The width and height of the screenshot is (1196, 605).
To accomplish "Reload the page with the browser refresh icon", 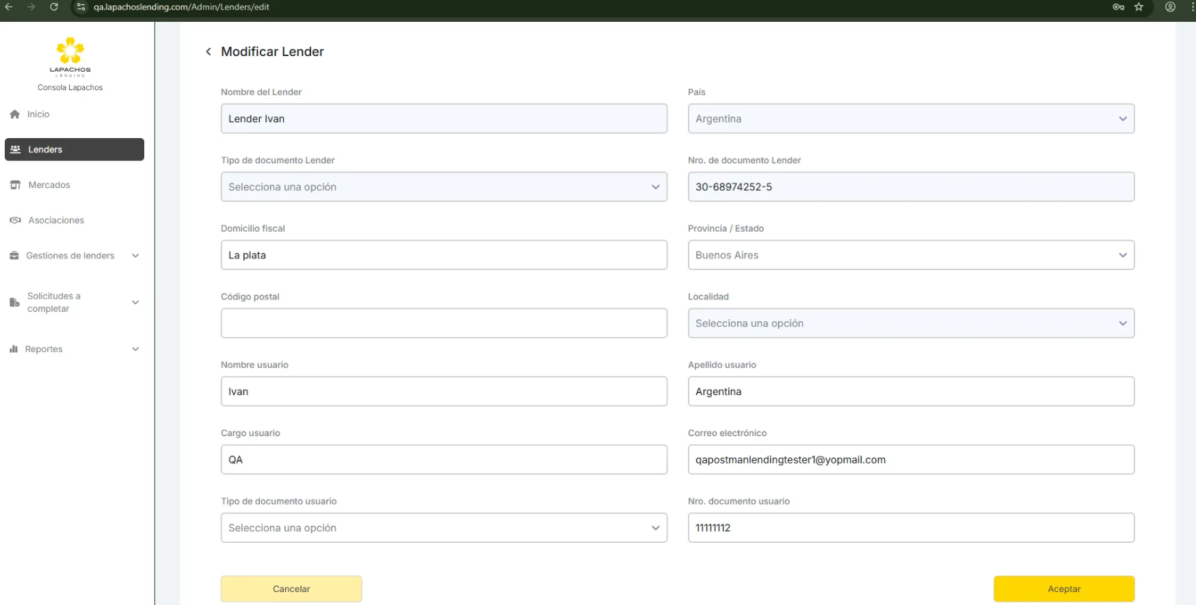I will 54,7.
